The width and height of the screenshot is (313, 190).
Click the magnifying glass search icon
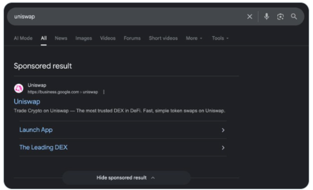coord(294,16)
